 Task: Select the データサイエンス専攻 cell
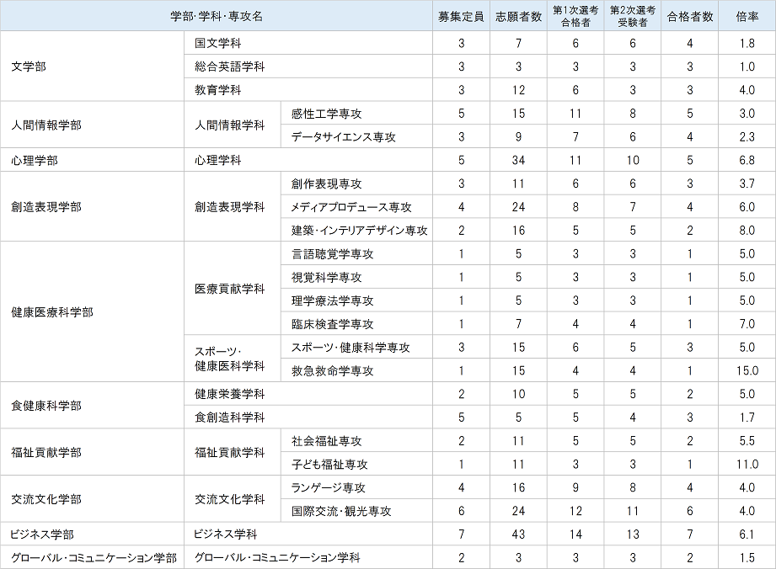[x=343, y=137]
